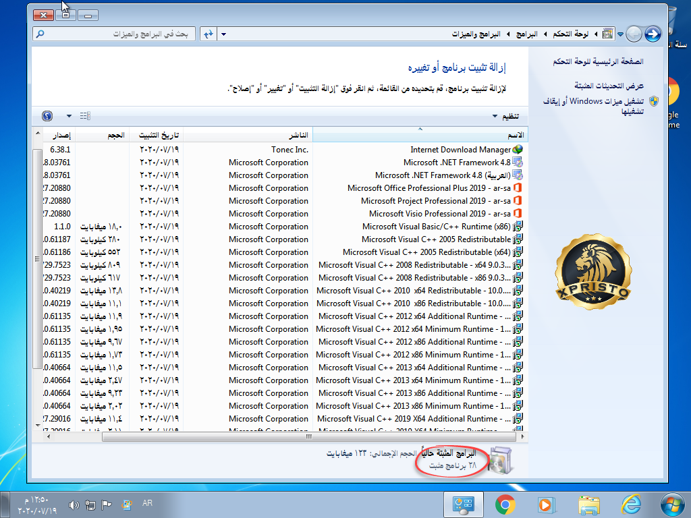Open the Action Center flag tray icon
Viewport: 691px width, 518px height.
coord(106,505)
